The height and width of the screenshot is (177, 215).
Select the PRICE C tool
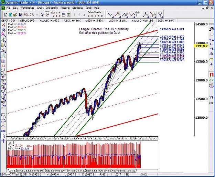pyautogui.click(x=3, y=82)
